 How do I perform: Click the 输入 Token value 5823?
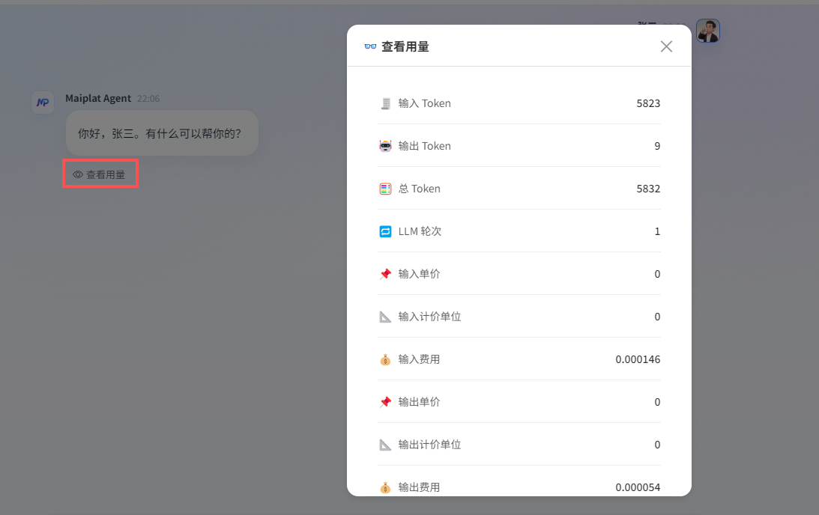tap(648, 103)
